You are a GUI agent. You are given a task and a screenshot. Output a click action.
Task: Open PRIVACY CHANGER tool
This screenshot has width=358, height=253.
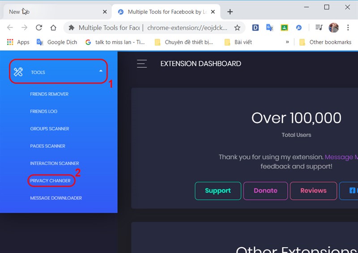coord(50,181)
